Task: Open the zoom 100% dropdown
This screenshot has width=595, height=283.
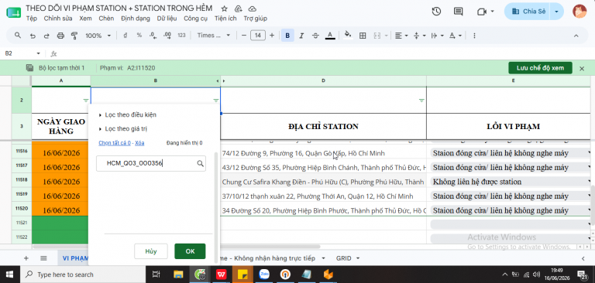Action: [98, 36]
